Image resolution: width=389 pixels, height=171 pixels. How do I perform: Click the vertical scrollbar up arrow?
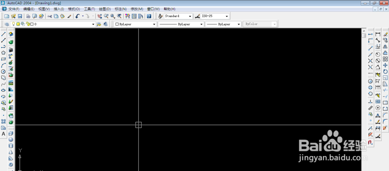click(x=364, y=31)
